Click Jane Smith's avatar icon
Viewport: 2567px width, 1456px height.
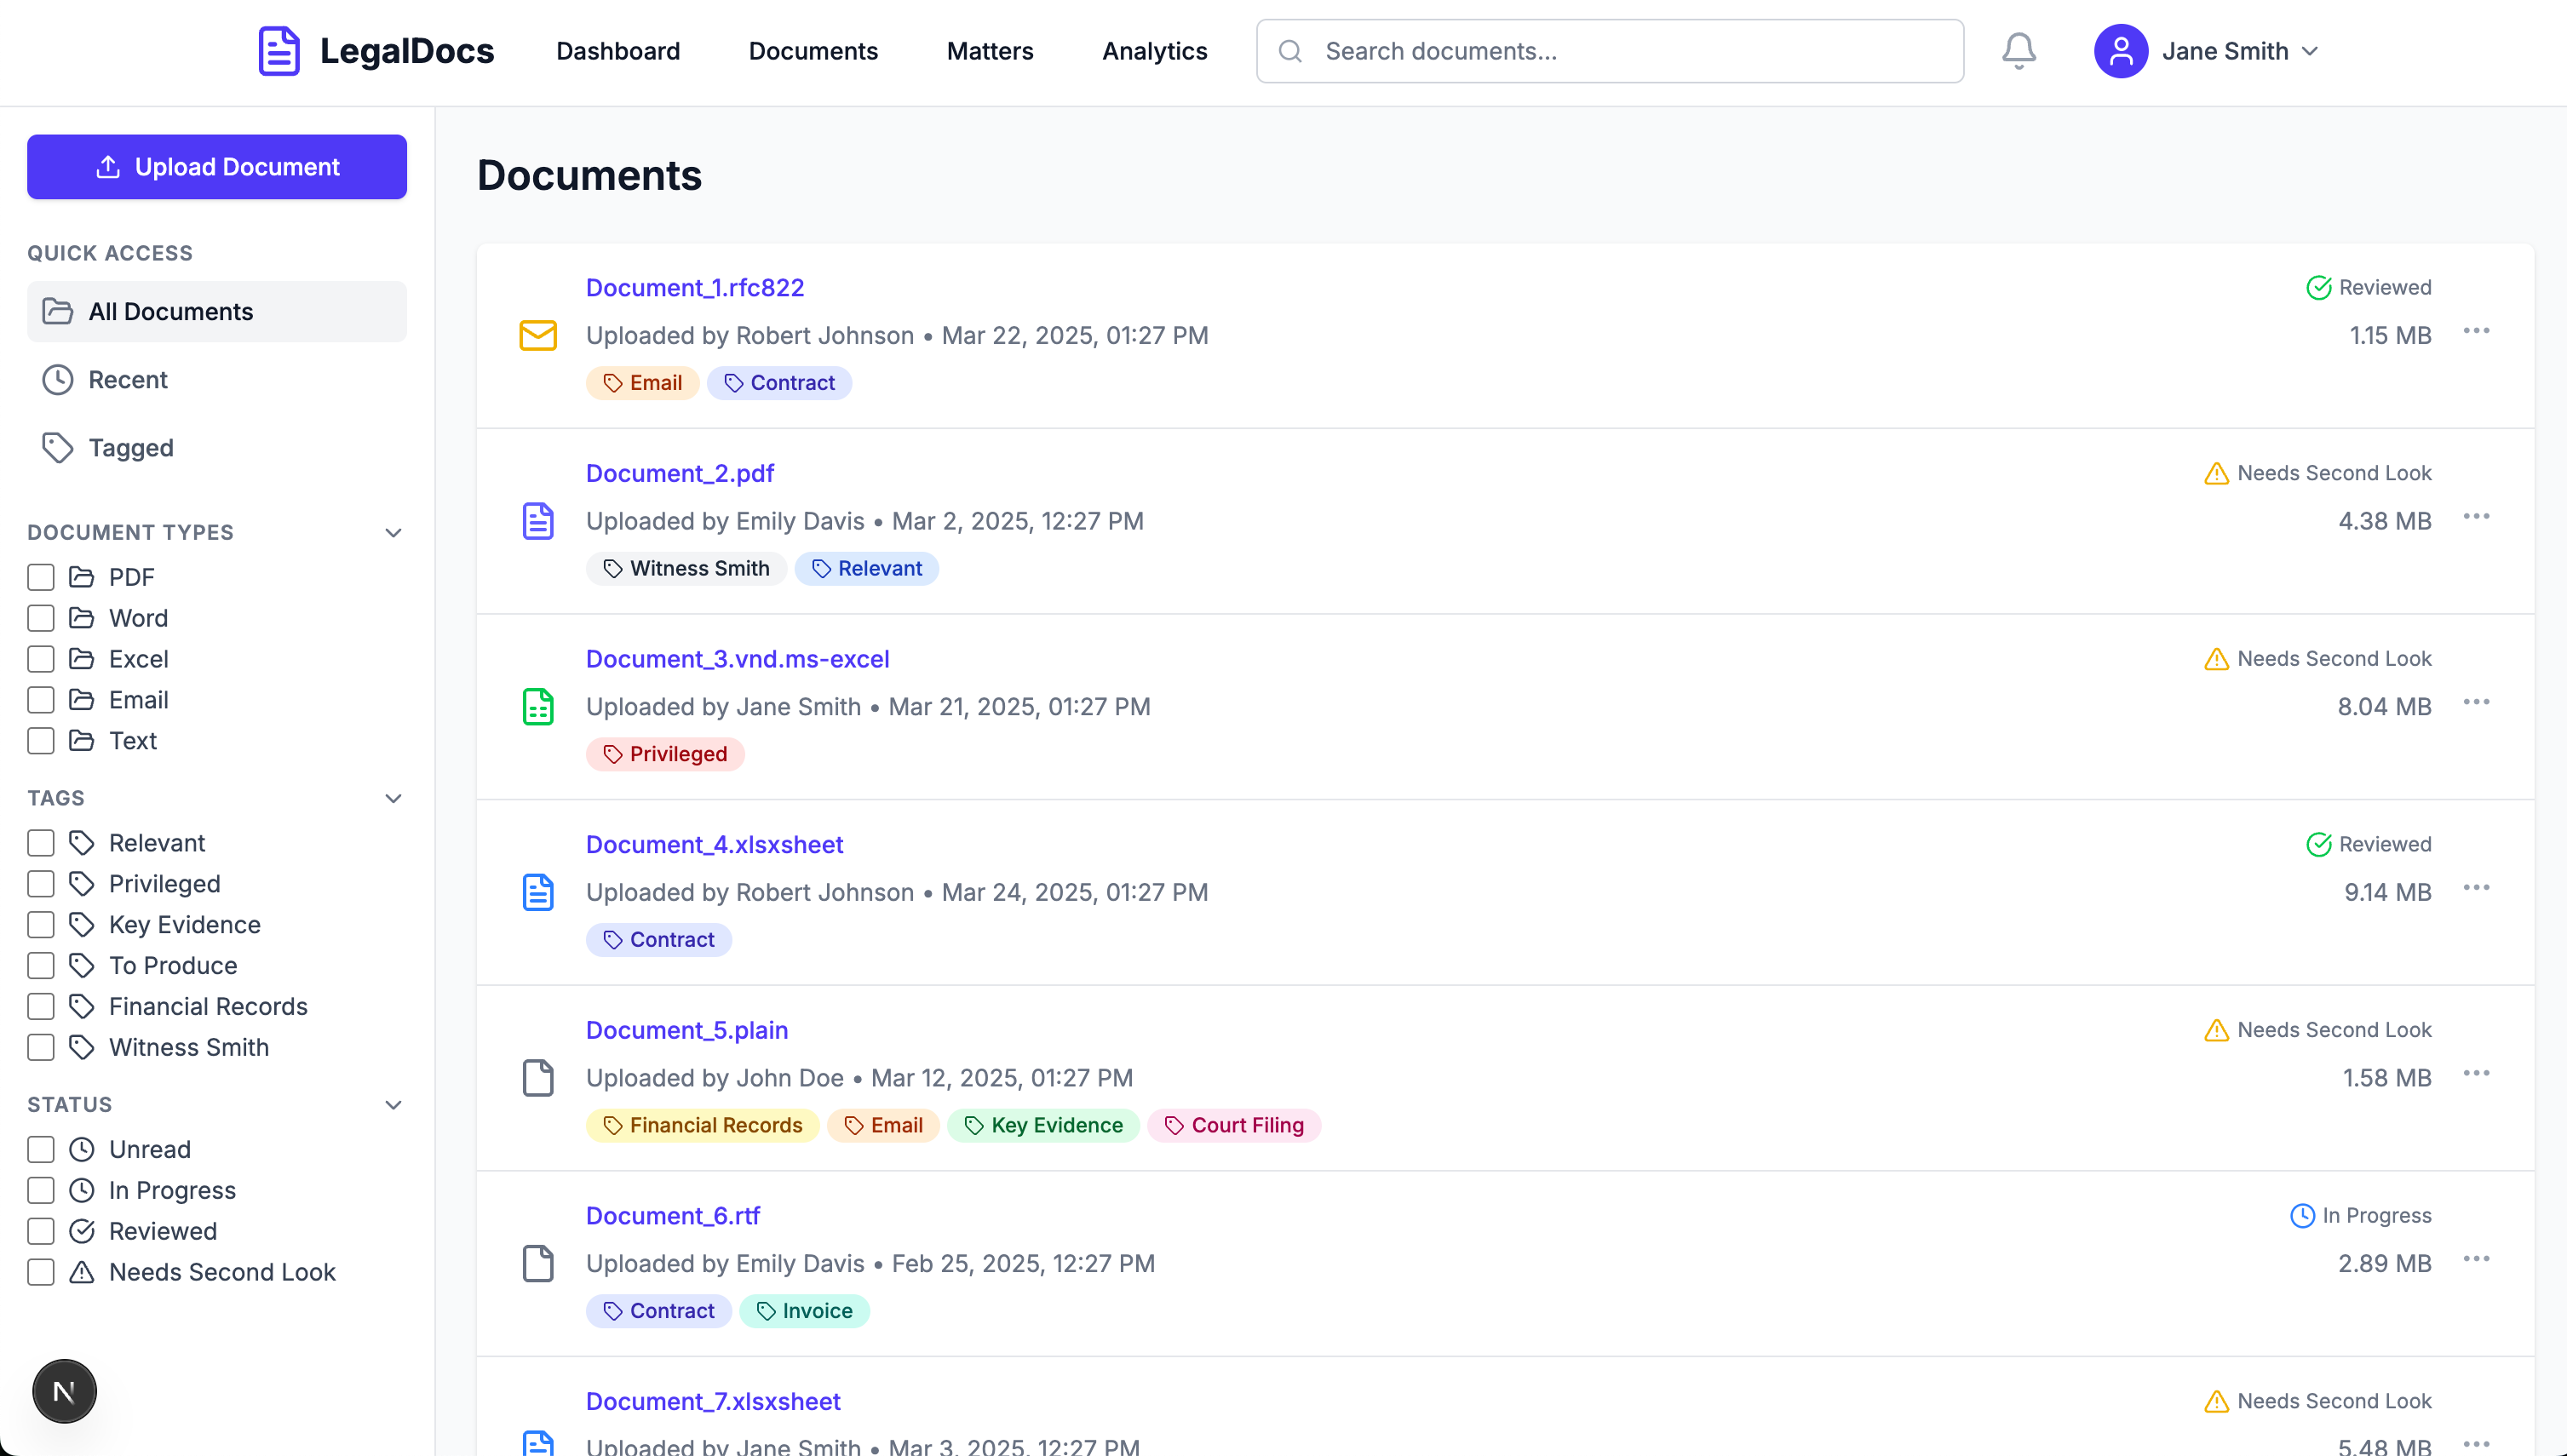pos(2121,51)
